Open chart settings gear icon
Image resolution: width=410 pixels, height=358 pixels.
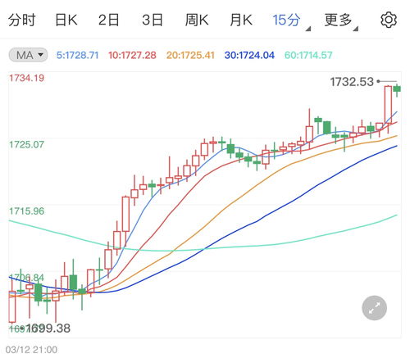pyautogui.click(x=389, y=20)
